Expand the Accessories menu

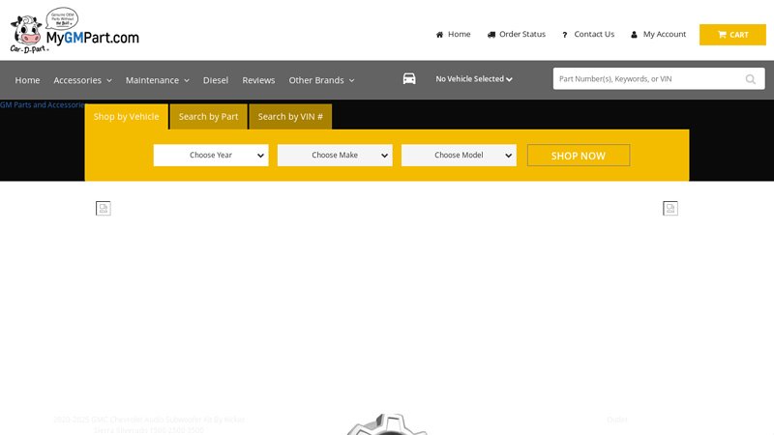[x=82, y=80]
